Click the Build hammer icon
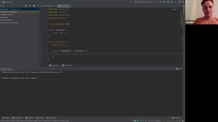The width and height of the screenshot is (218, 122). (x=131, y=2)
